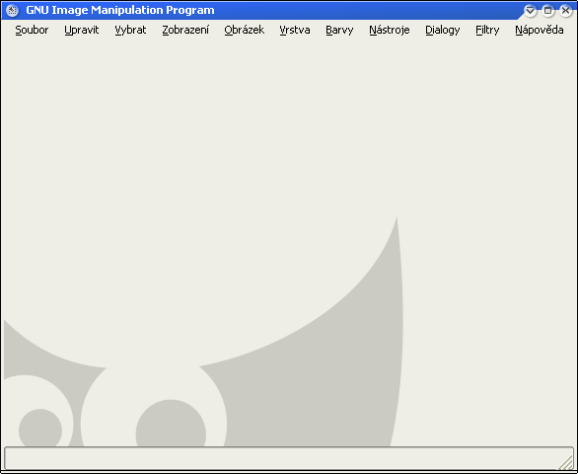
Task: Open the Zobrazení menu
Action: point(185,30)
